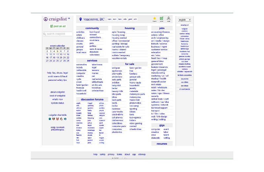264x172 pixels.
Task: Open the jobs section header
Action: pyautogui.click(x=162, y=28)
